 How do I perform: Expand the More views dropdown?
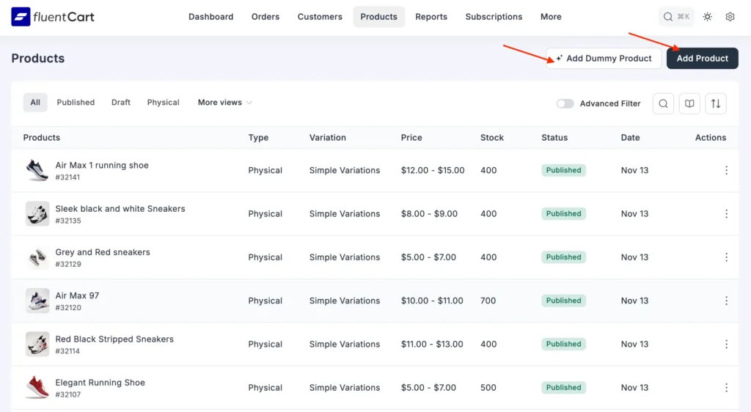tap(224, 103)
